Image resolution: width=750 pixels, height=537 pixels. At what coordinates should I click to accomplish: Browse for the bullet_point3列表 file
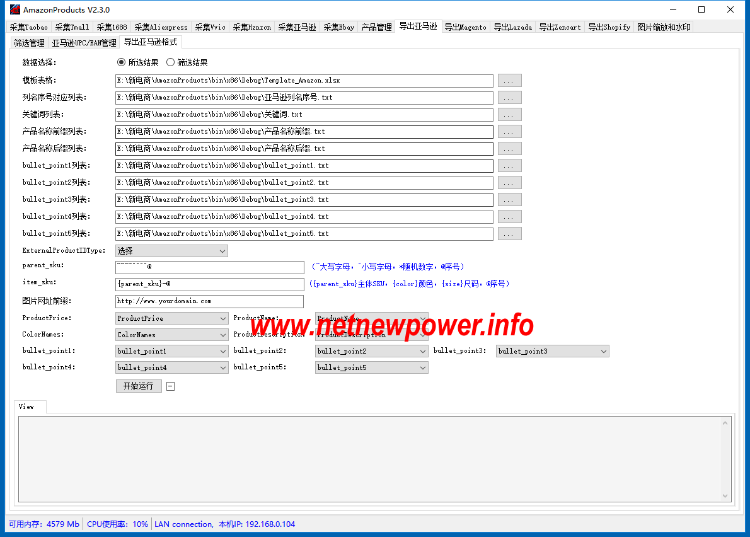pos(509,199)
